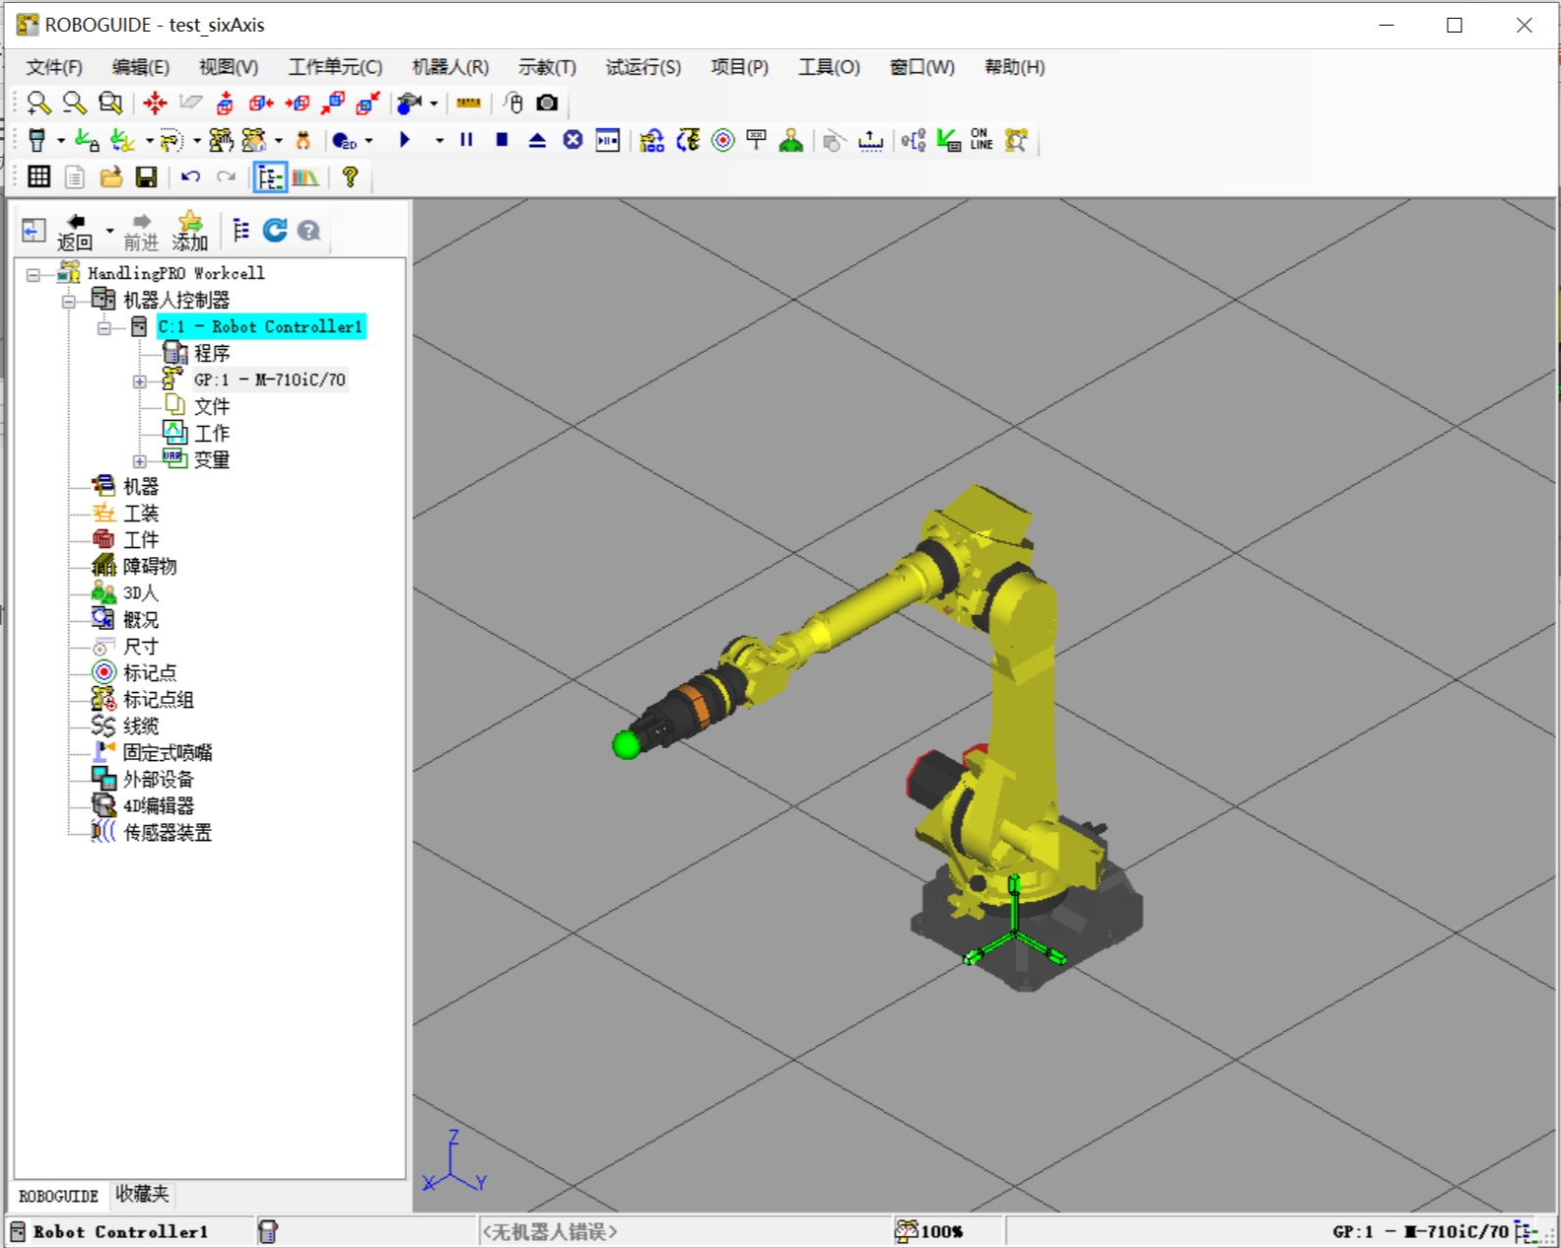
Task: Select the 传感器装置 tree item
Action: 168,832
